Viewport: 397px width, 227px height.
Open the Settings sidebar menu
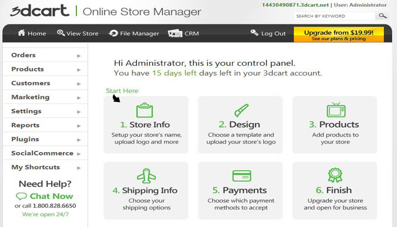point(45,111)
